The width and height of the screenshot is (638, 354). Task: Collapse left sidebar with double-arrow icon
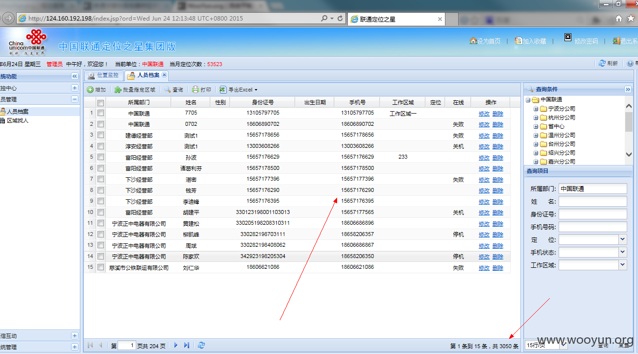tap(74, 76)
